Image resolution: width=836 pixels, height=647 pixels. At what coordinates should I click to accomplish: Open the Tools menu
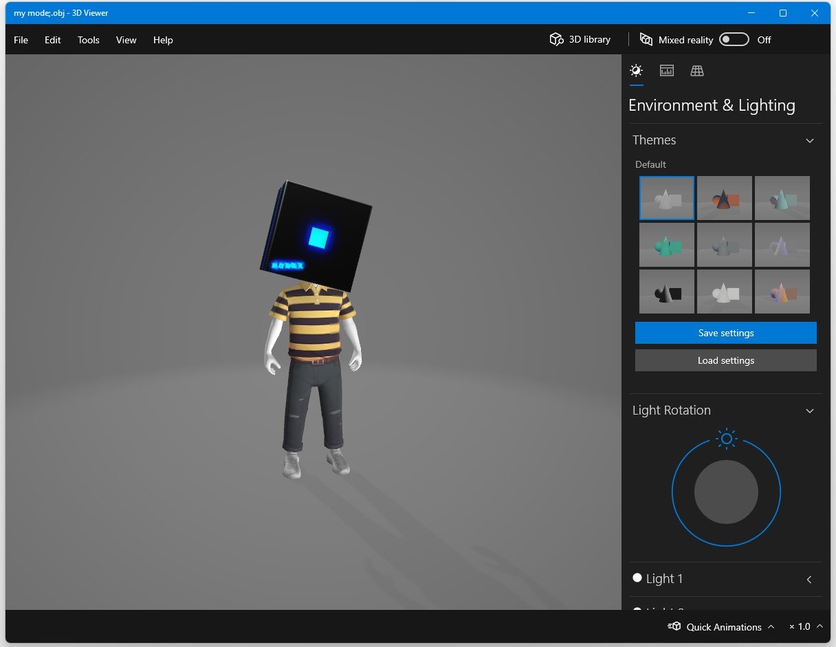tap(88, 40)
